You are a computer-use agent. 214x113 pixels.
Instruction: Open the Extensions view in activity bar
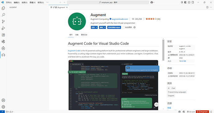coord(3,35)
